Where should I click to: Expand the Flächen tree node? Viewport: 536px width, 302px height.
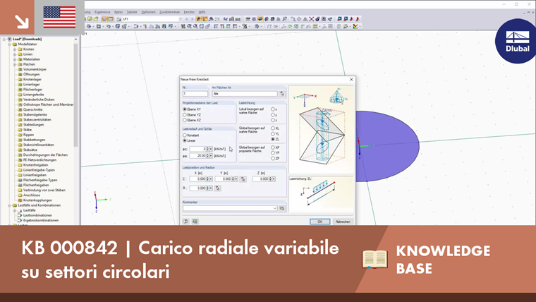pyautogui.click(x=15, y=64)
